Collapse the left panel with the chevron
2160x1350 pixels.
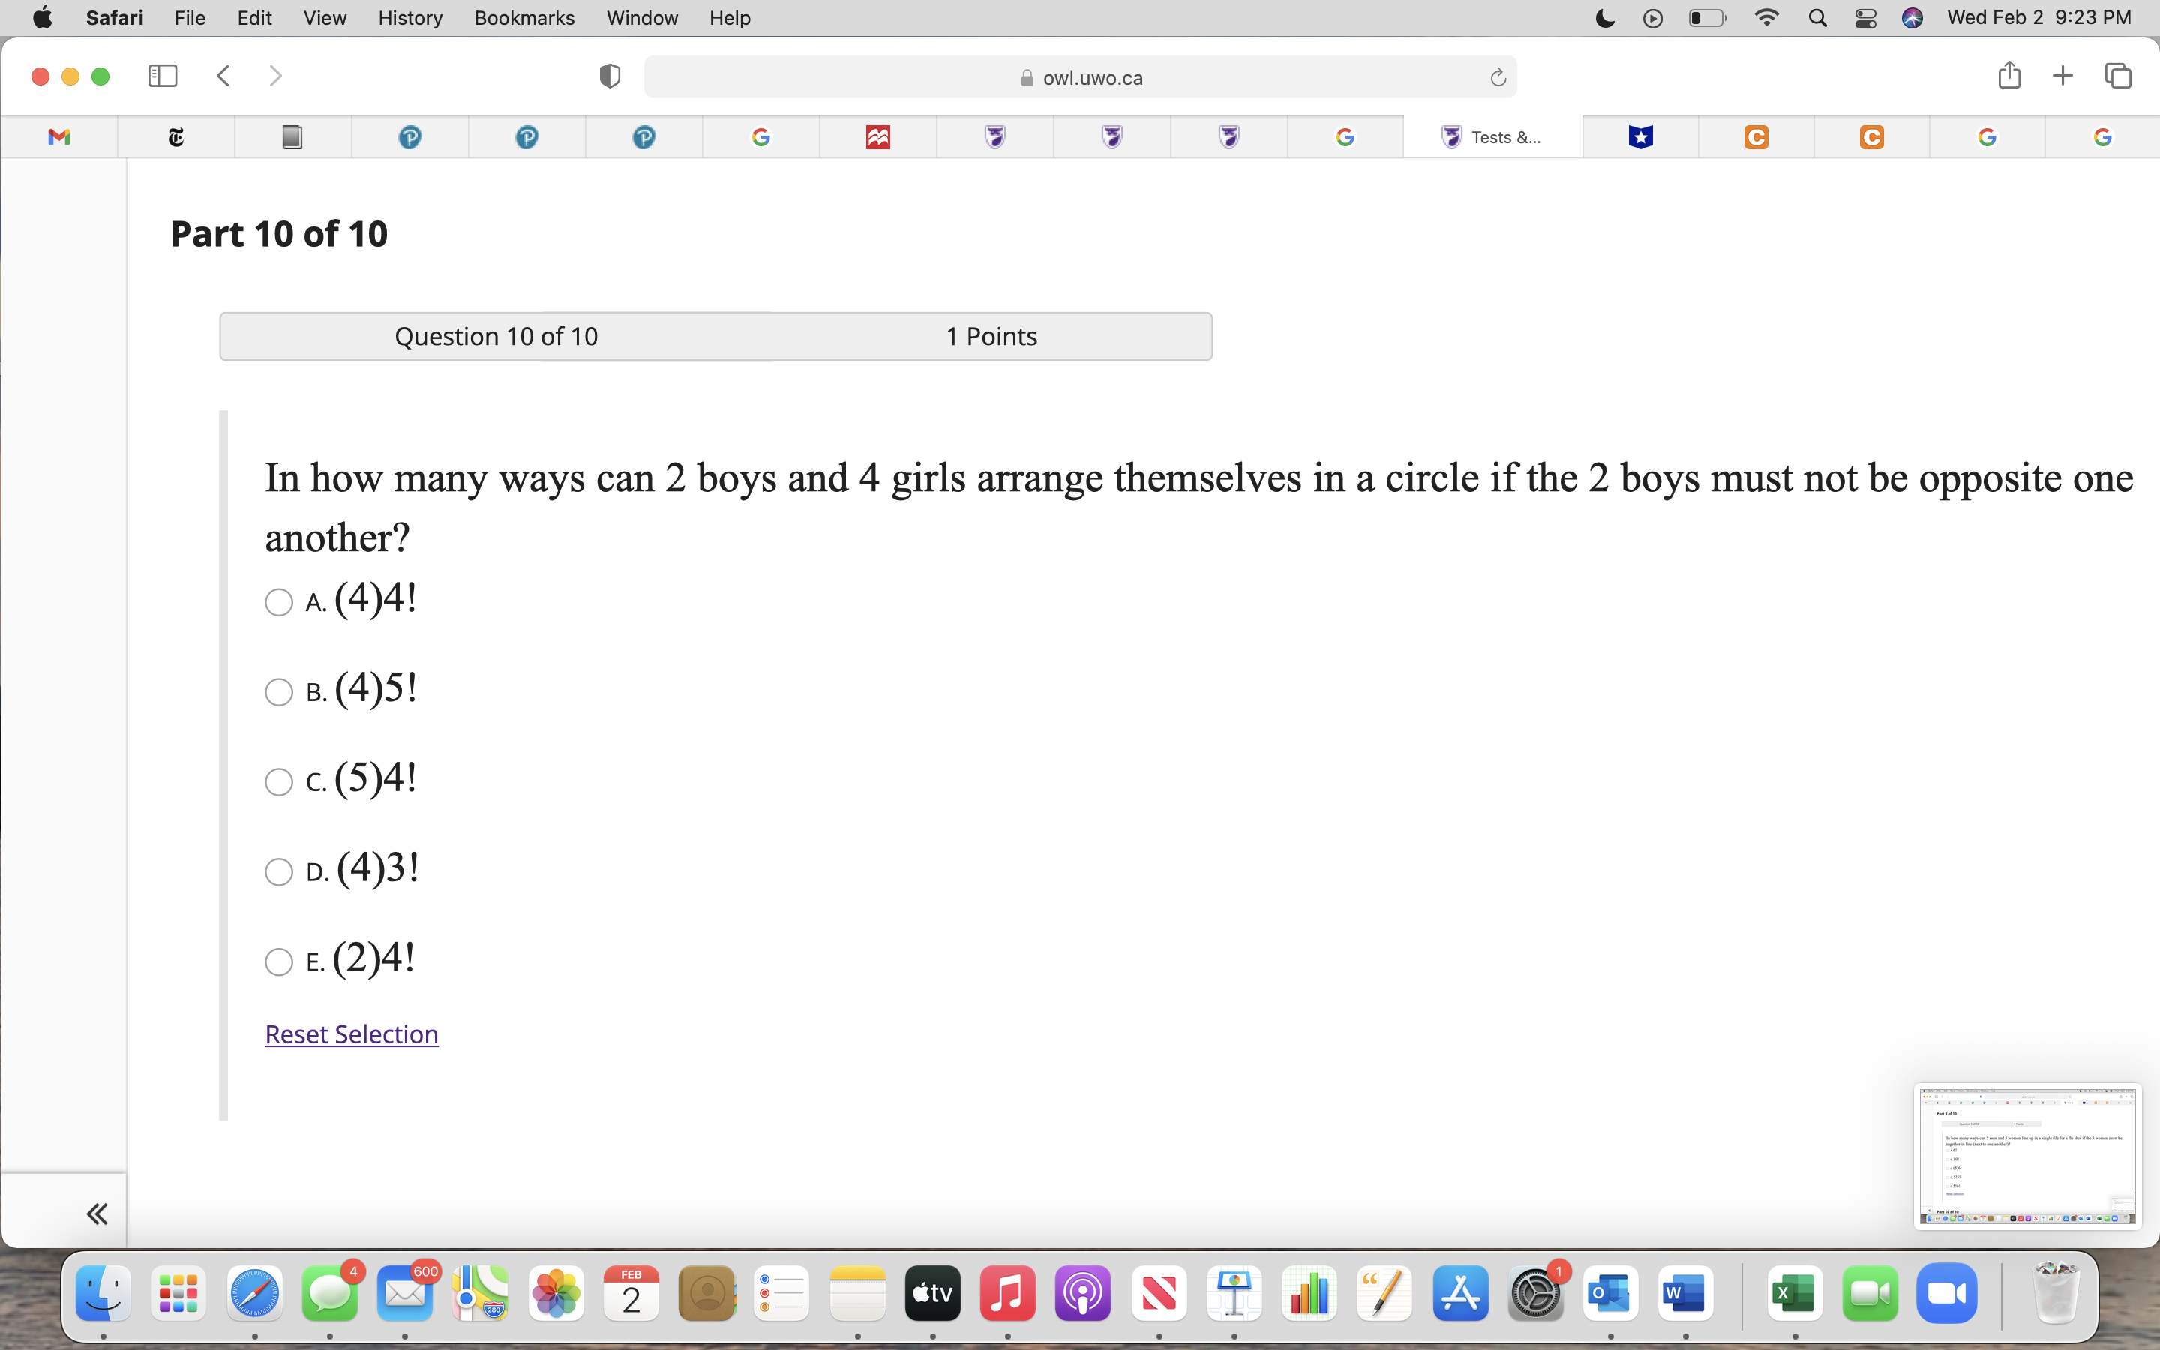[x=97, y=1213]
